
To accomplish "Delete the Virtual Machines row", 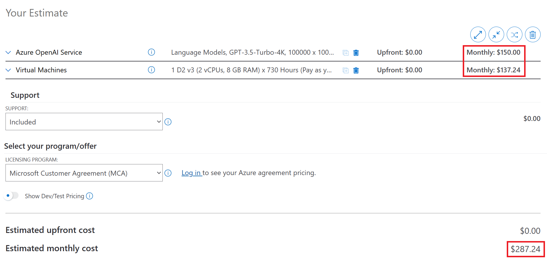I will click(356, 70).
